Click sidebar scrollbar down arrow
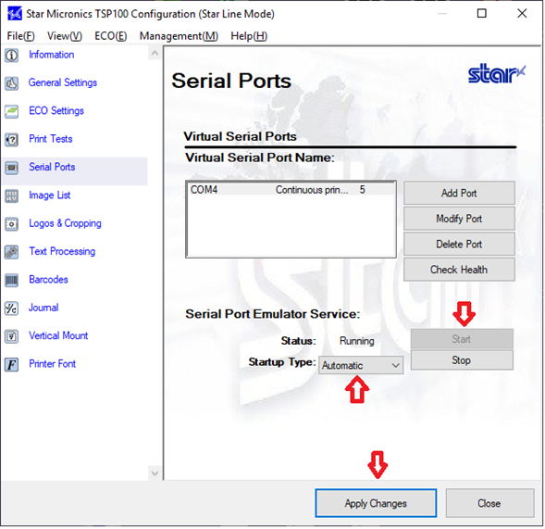The width and height of the screenshot is (545, 529). [155, 473]
